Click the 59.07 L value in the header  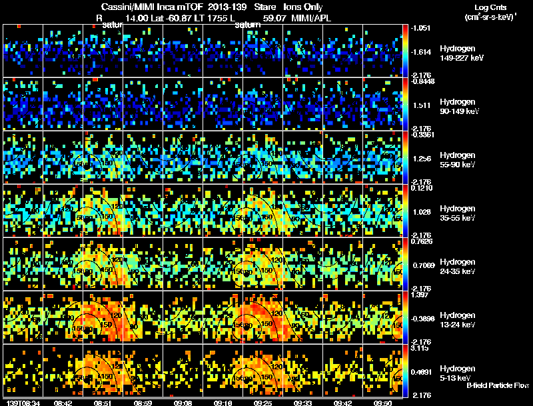274,18
